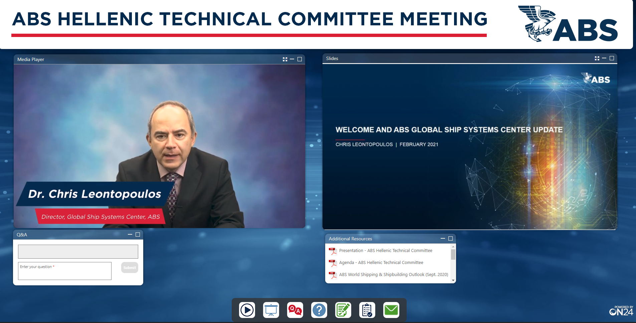Minimize the Additional Resources panel
This screenshot has height=323, width=636.
tap(443, 239)
